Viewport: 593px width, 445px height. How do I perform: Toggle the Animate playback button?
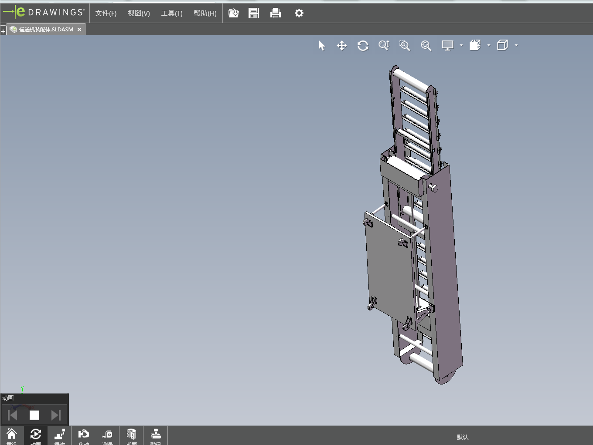36,435
